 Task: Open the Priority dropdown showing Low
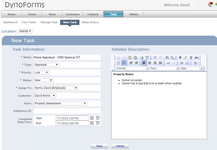coord(41,72)
